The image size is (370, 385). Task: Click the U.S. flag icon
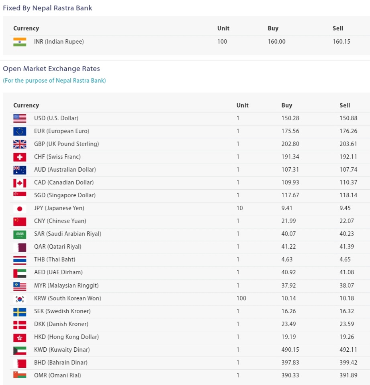click(20, 118)
